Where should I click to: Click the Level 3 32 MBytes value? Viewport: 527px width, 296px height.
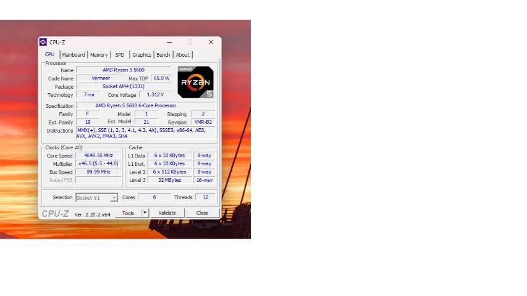click(x=169, y=180)
